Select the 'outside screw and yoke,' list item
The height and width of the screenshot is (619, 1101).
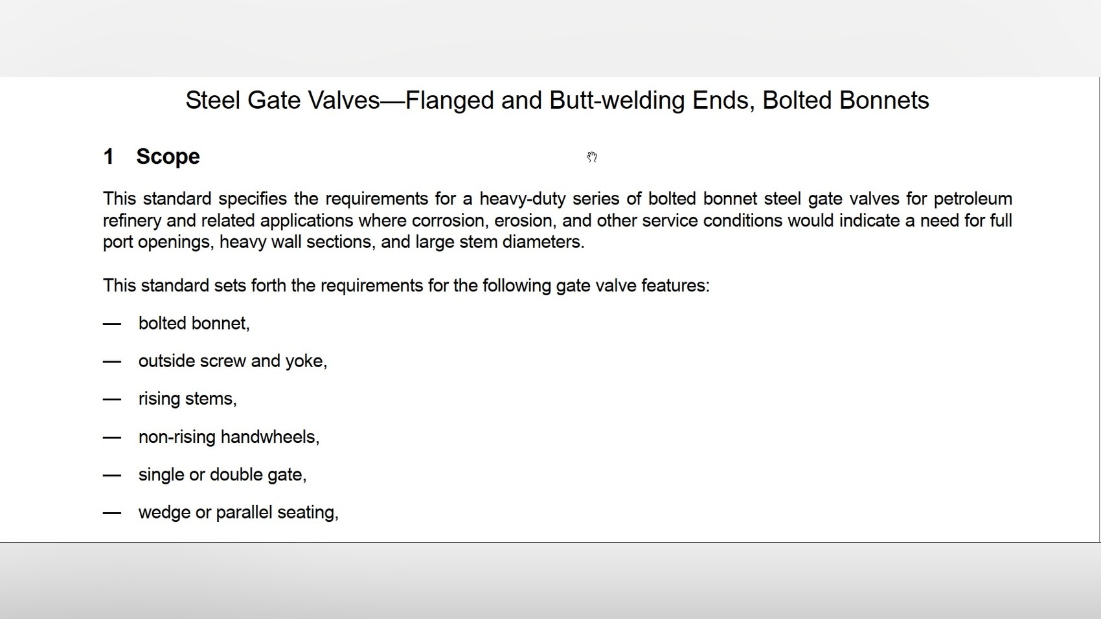tap(233, 361)
